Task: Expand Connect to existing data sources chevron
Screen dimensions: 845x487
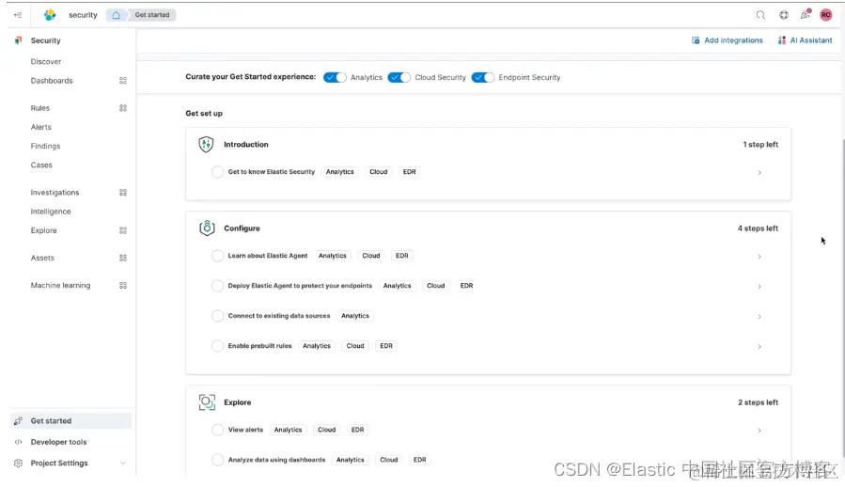Action: [759, 317]
